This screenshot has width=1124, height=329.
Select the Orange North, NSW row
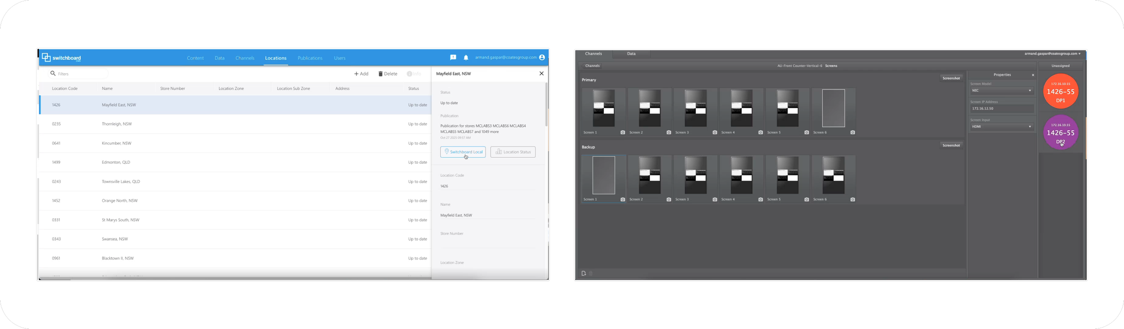235,201
